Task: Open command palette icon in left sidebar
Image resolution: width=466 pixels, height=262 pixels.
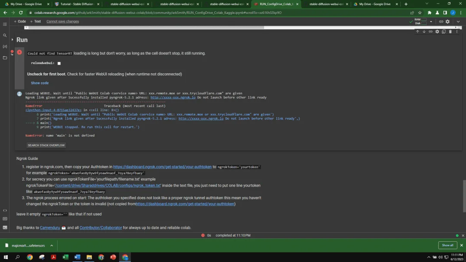Action: point(5,219)
